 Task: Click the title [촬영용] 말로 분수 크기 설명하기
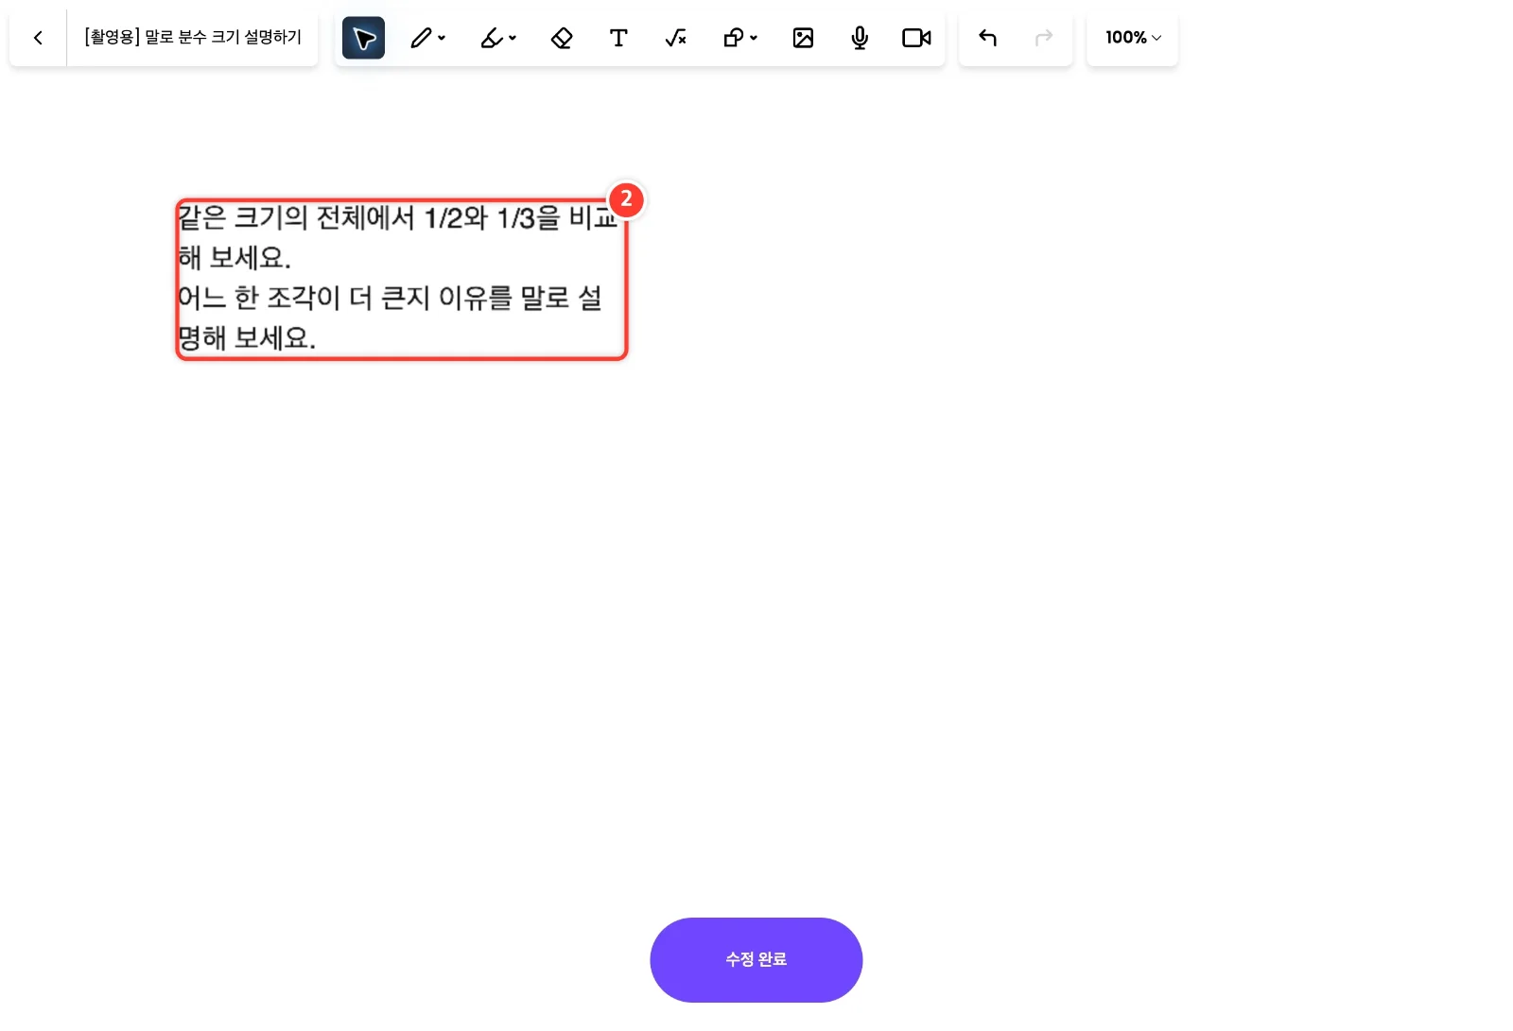point(193,38)
